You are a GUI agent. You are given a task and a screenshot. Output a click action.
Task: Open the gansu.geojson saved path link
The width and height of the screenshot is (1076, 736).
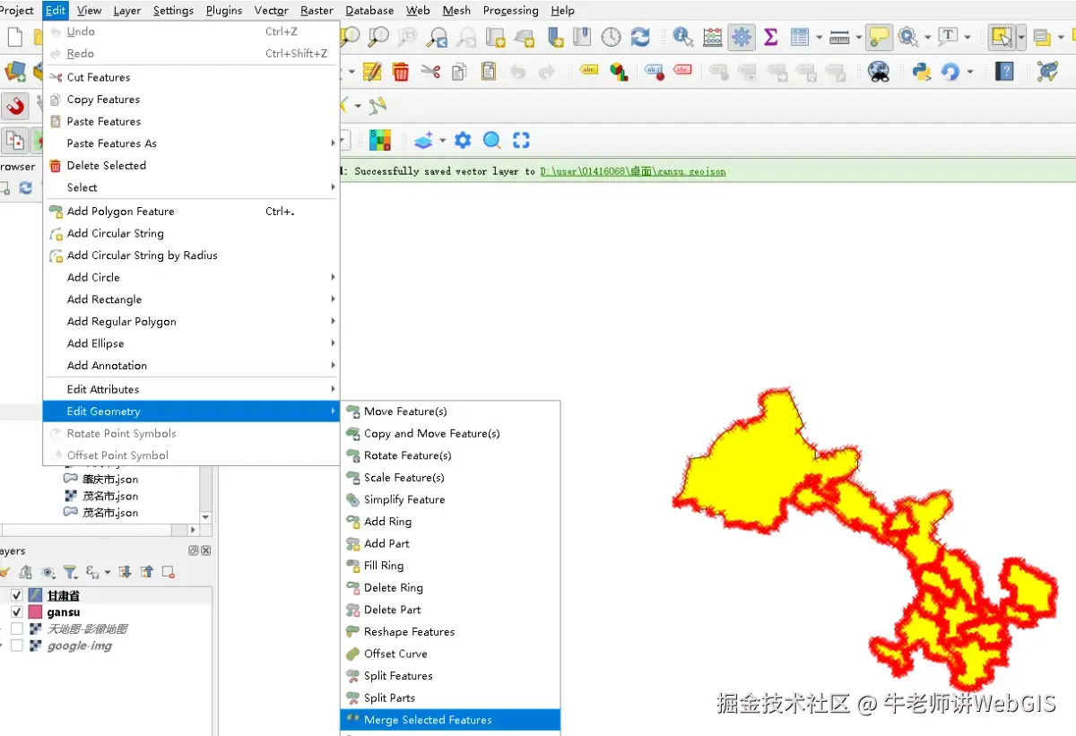coord(633,171)
